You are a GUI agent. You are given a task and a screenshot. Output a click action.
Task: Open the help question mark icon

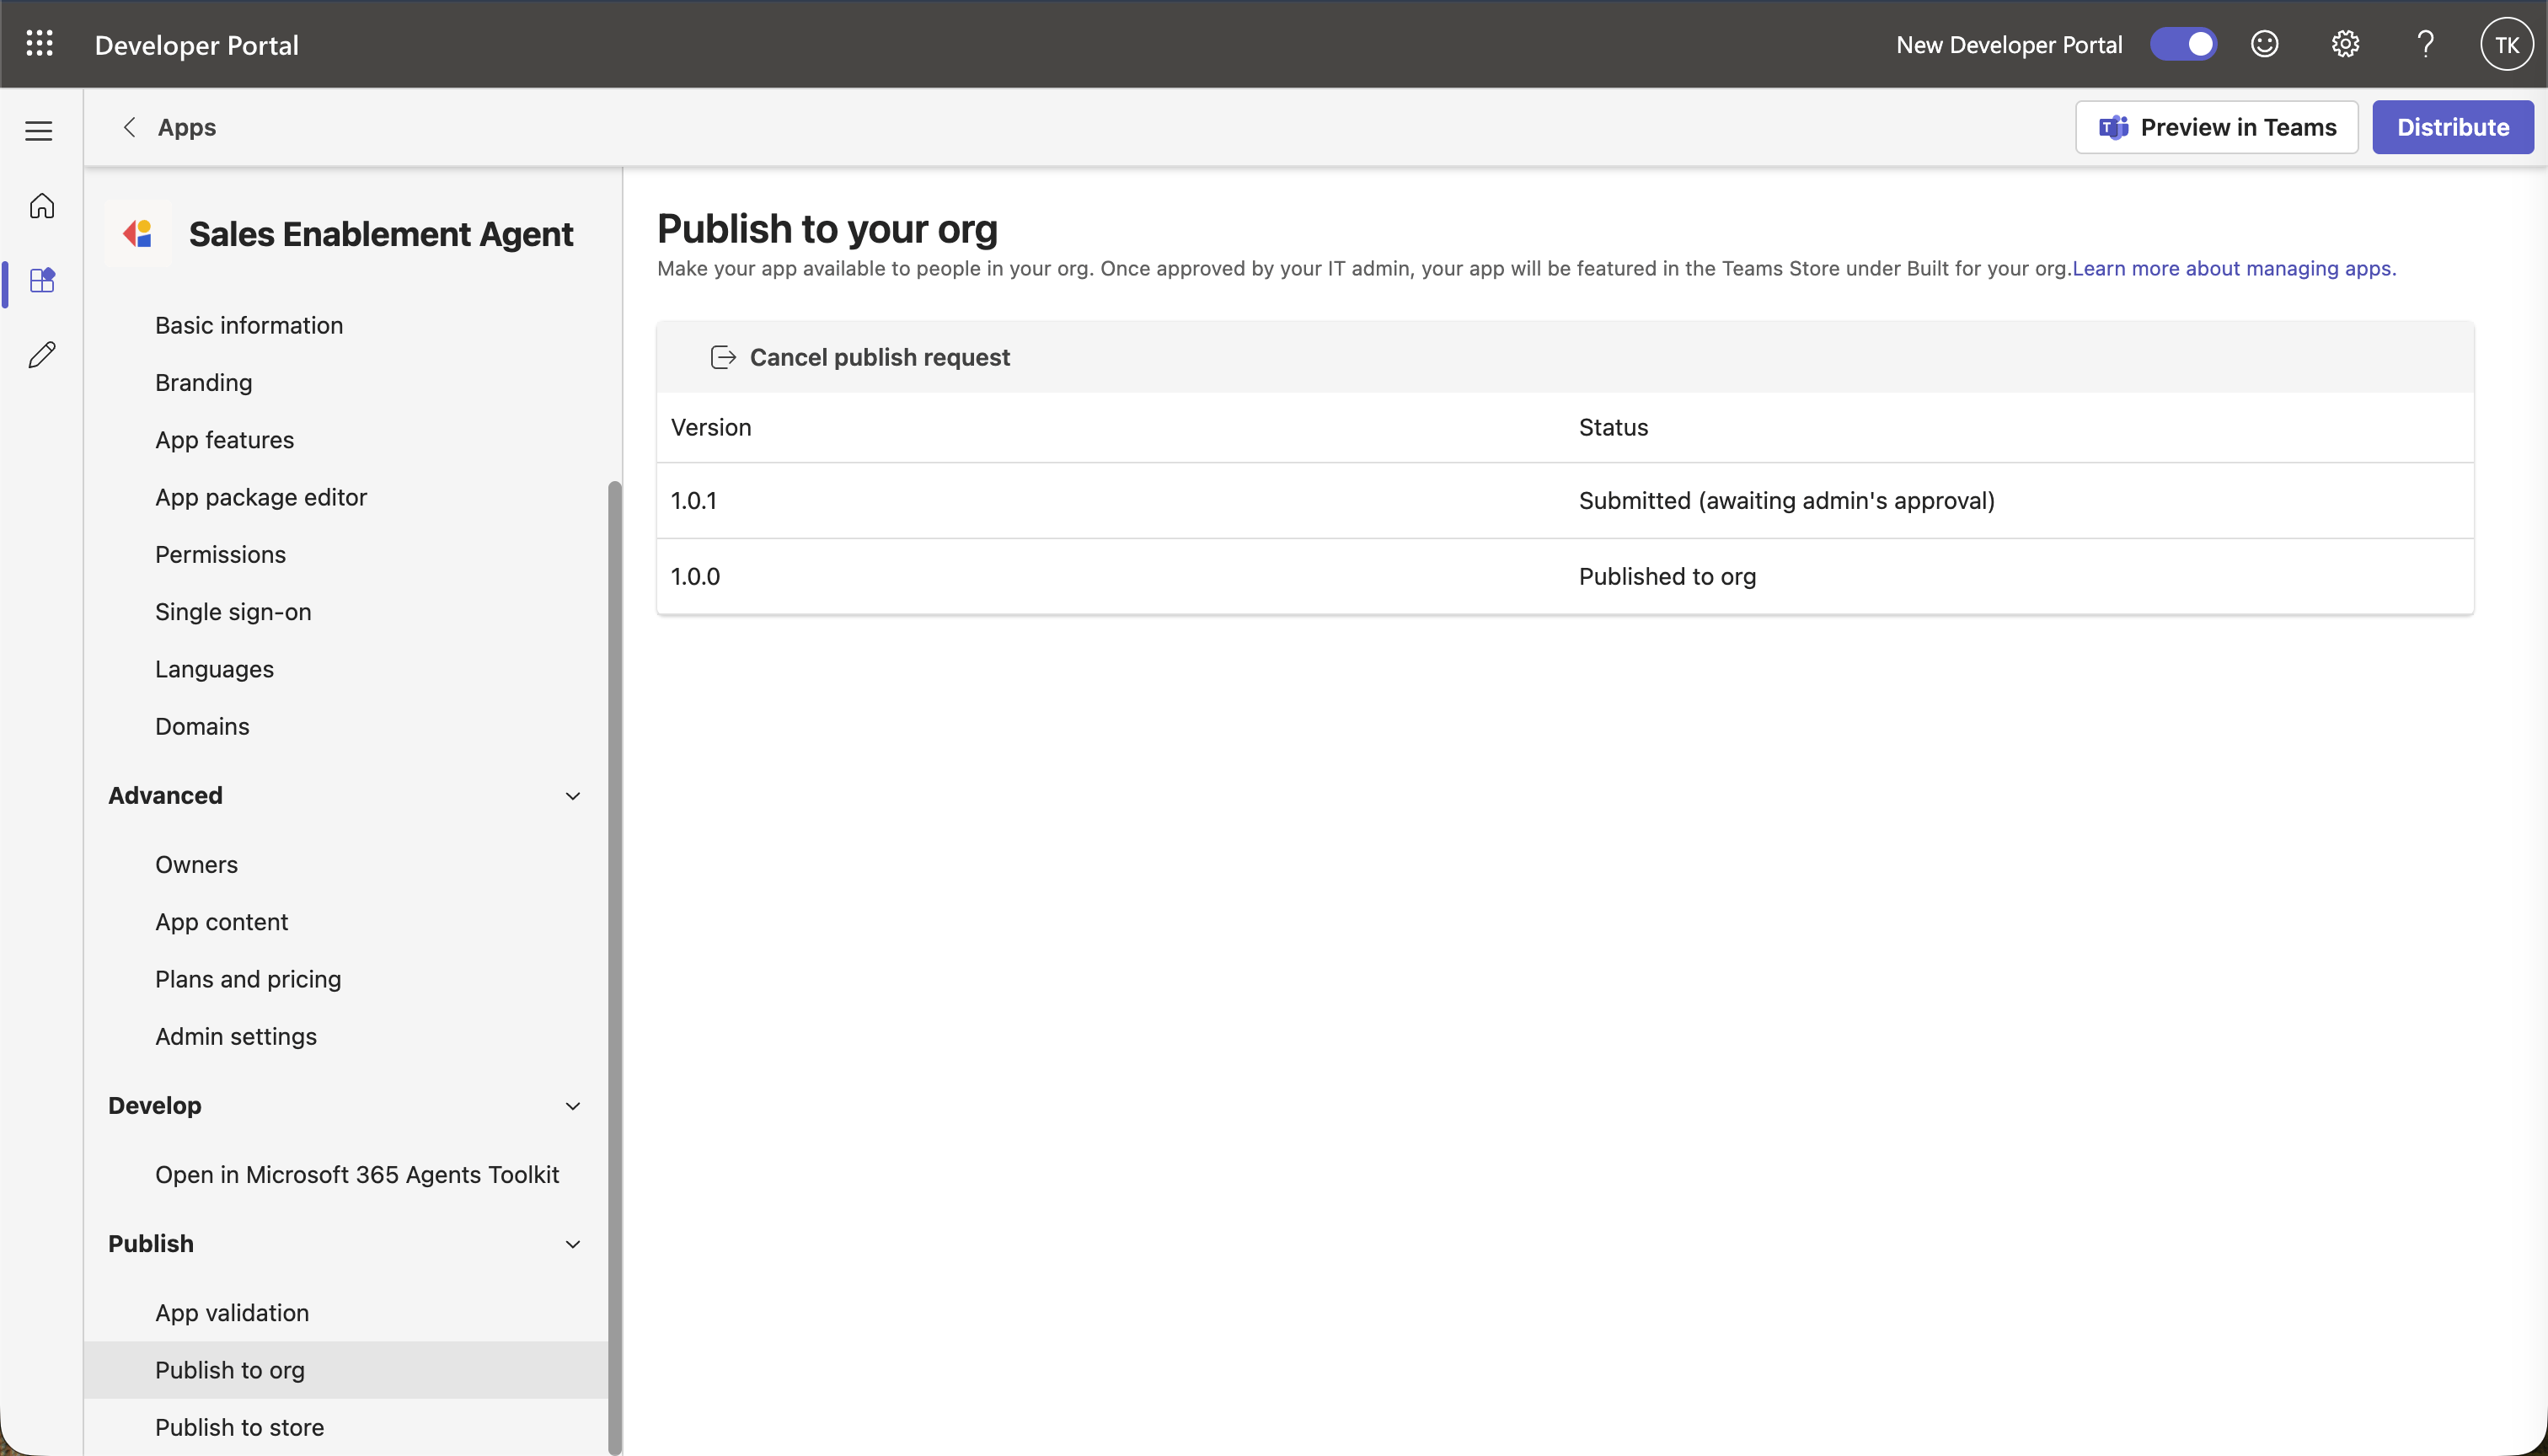(2425, 44)
